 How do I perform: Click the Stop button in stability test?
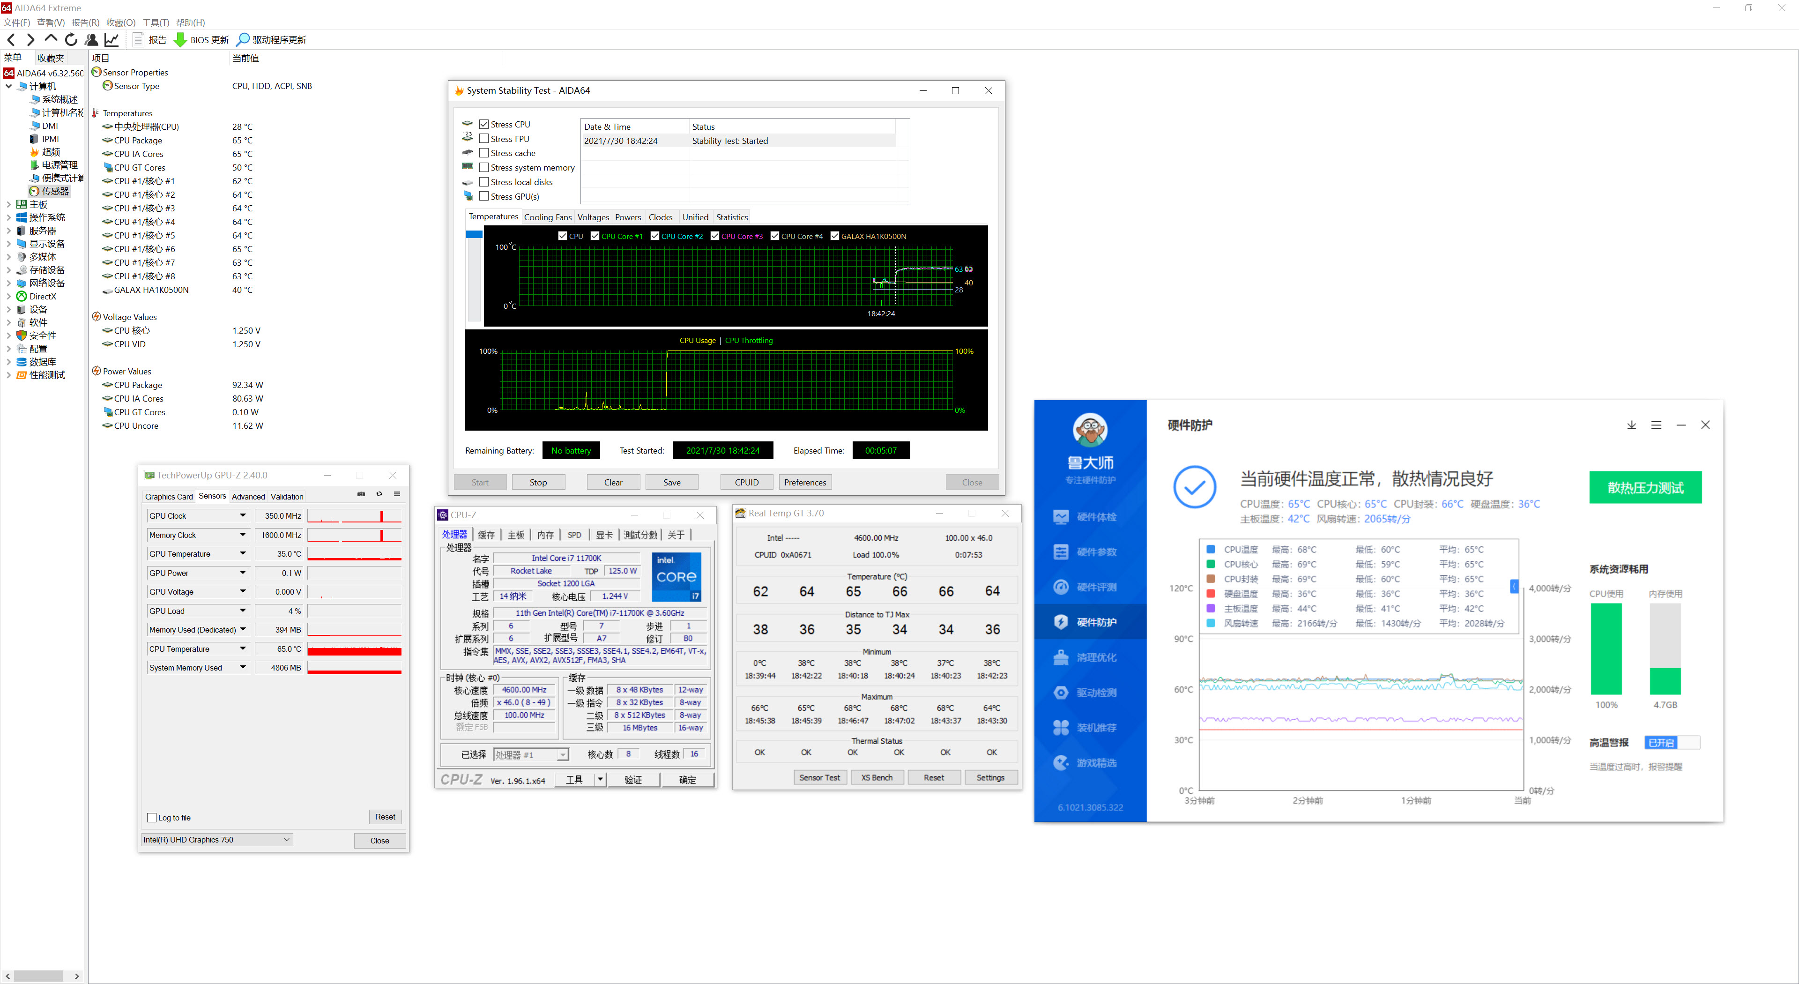pos(538,482)
